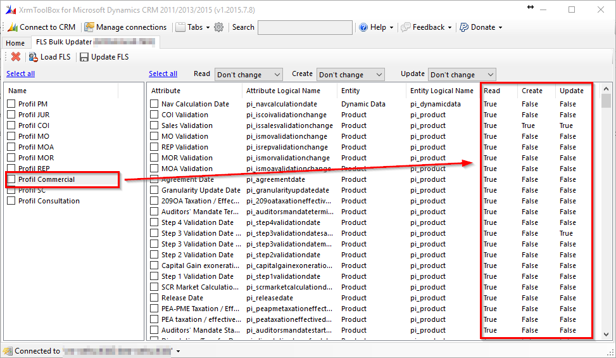Check the Profil JUR checkbox

pyautogui.click(x=11, y=114)
